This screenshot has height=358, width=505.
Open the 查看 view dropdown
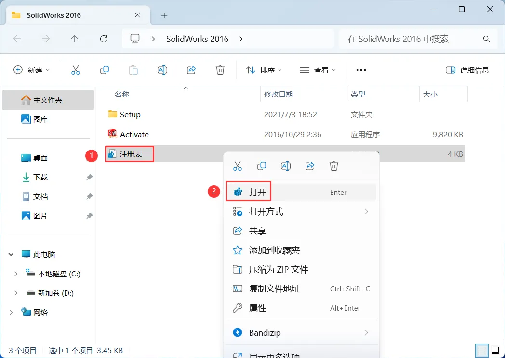point(318,70)
